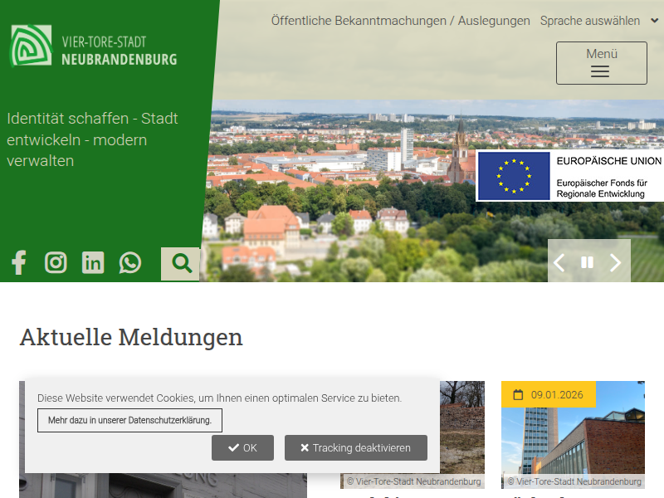Open the Facebook social media icon

(x=19, y=263)
